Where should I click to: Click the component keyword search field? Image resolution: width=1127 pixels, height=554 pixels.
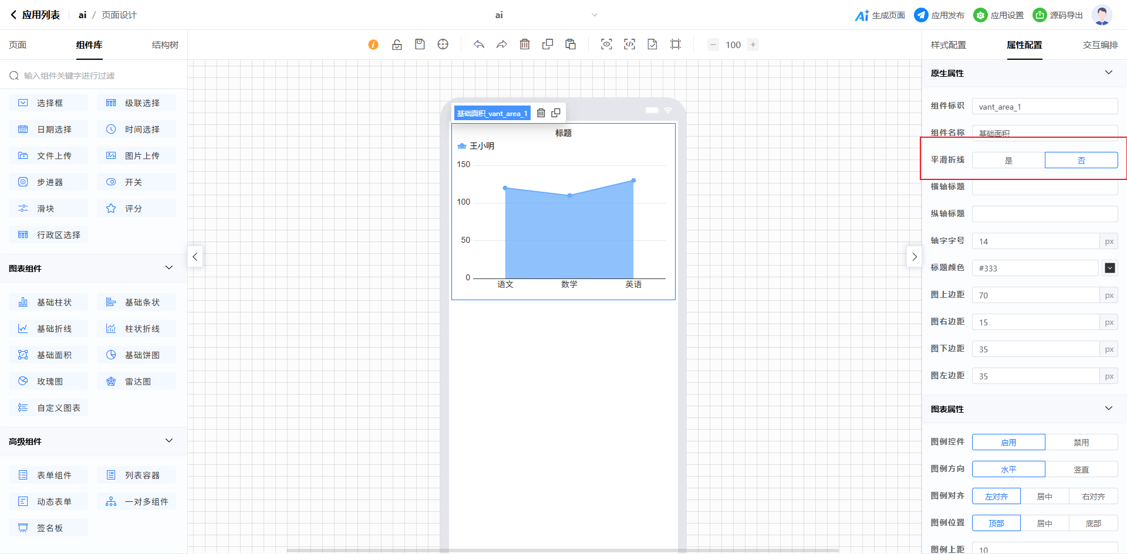tap(94, 76)
